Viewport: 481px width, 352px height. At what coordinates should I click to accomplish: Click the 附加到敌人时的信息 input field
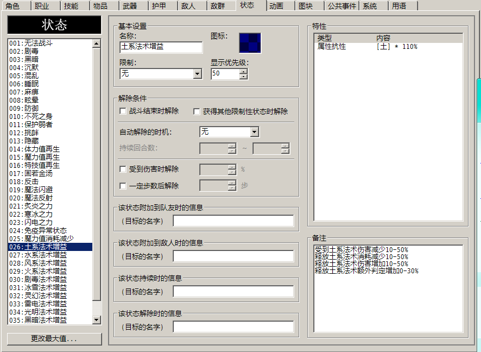click(233, 256)
